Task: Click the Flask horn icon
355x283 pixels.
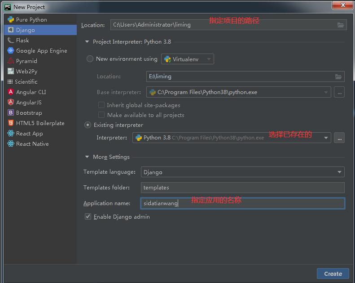Action: [x=11, y=40]
